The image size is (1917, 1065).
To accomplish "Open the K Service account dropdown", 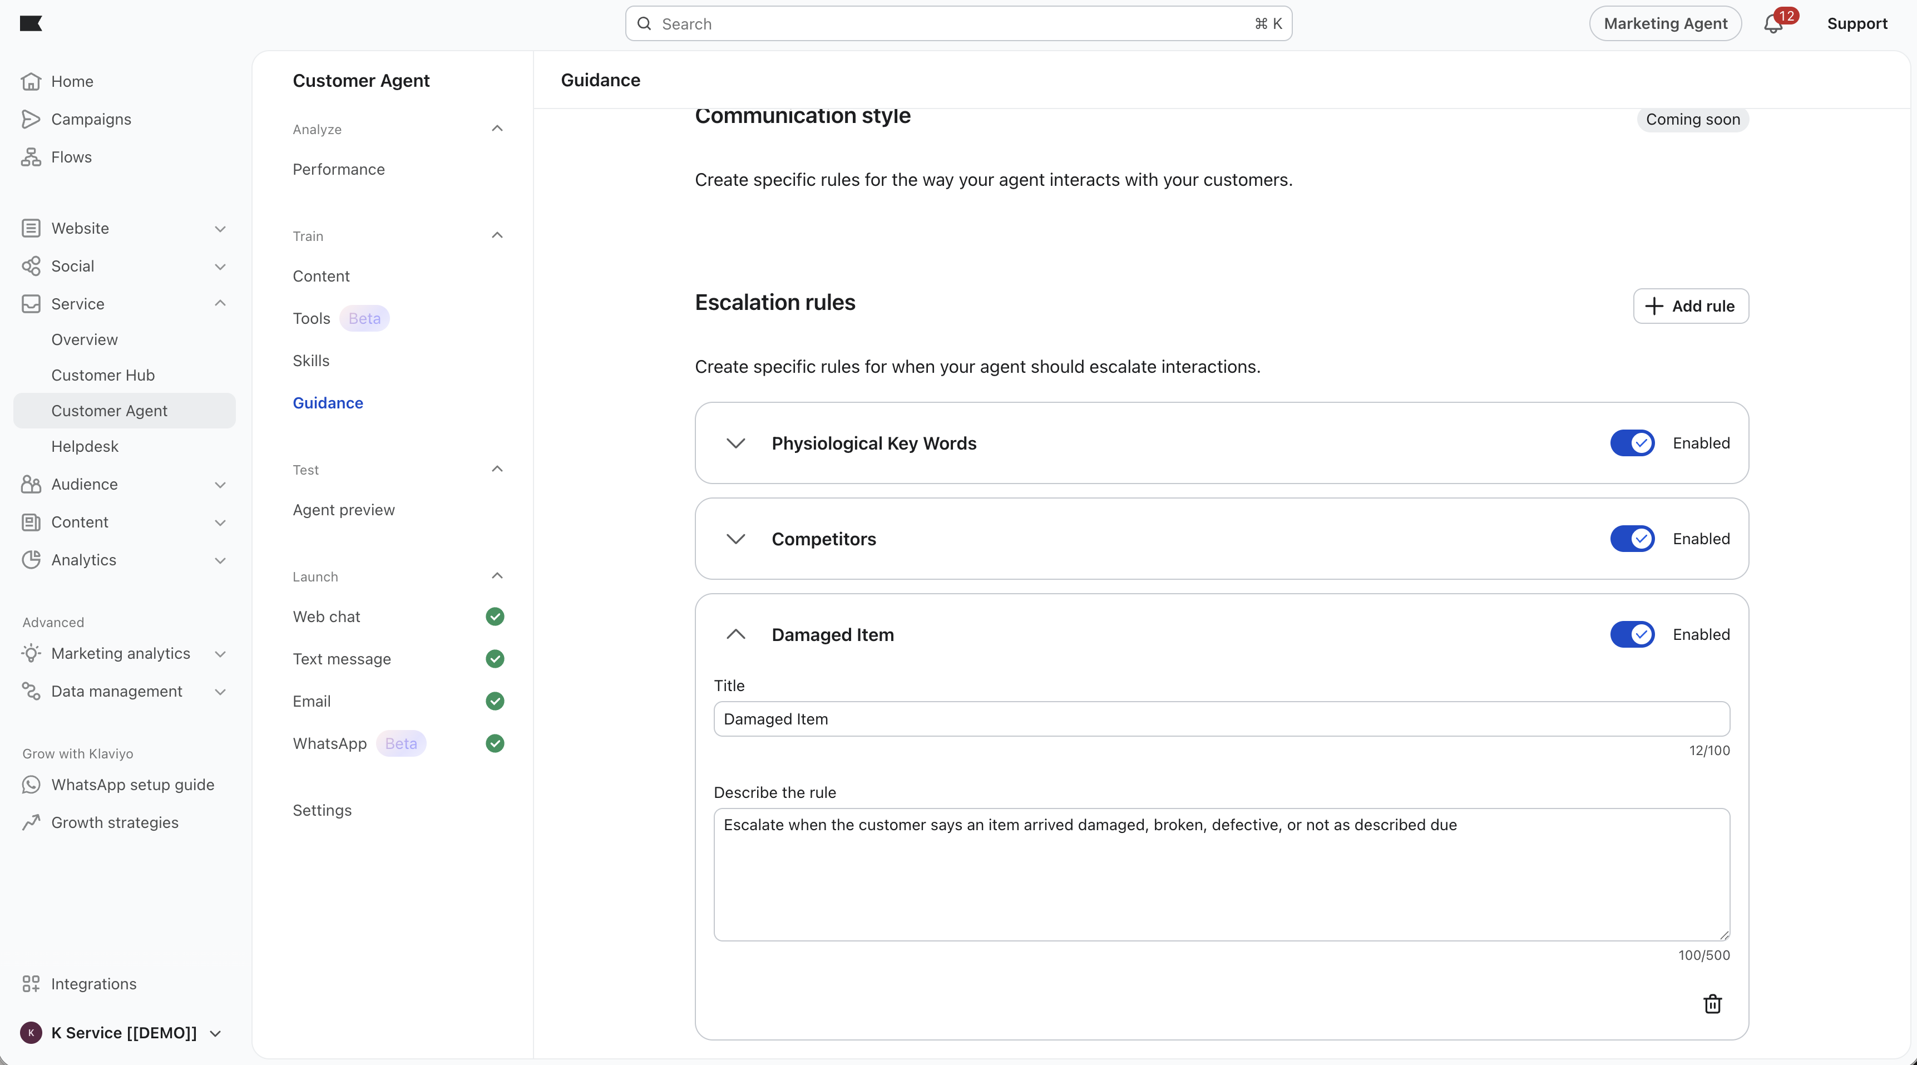I will click(123, 1033).
